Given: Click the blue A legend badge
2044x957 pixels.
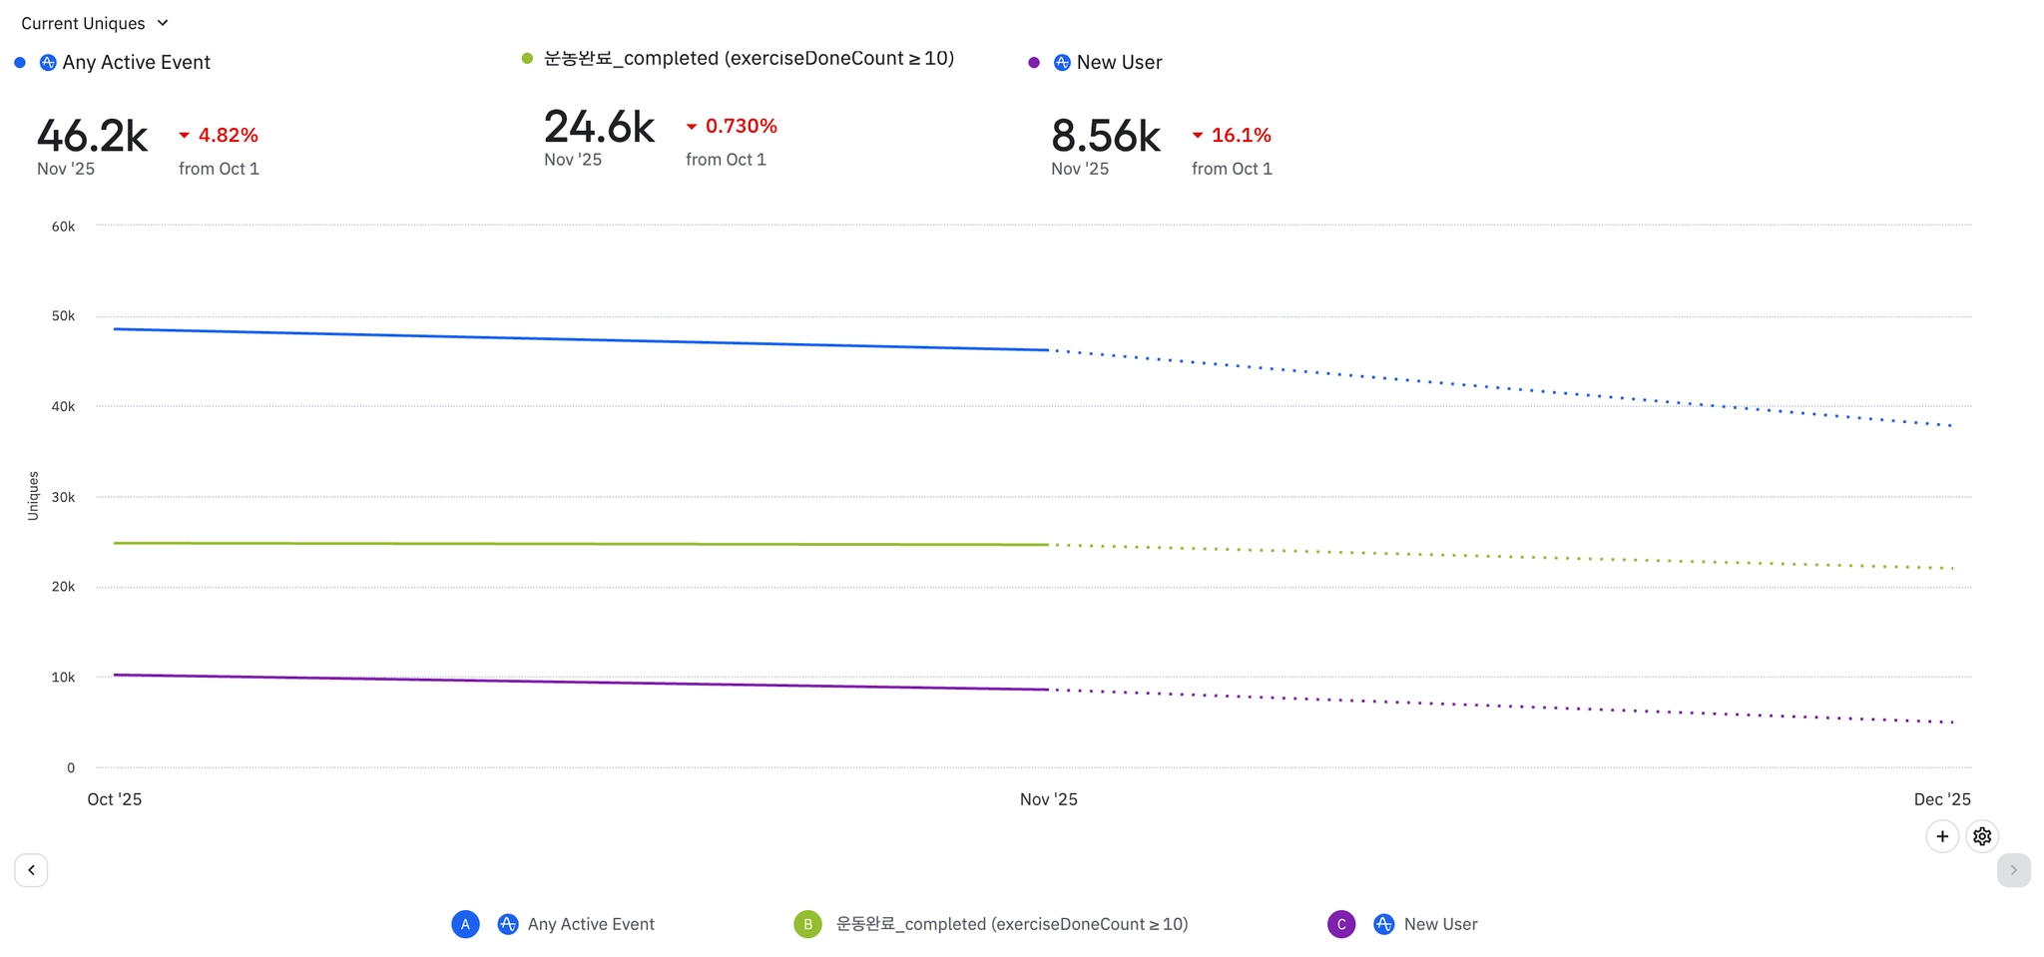Looking at the screenshot, I should click(x=465, y=924).
